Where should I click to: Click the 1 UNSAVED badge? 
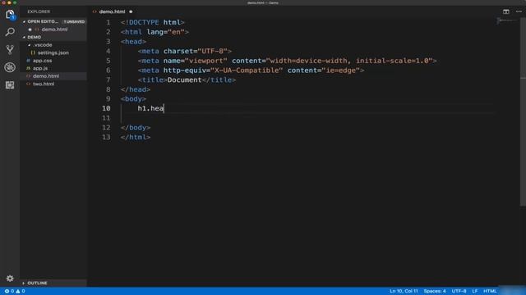[74, 22]
